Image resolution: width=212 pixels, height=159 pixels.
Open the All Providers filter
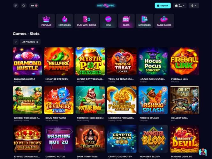coord(30,42)
